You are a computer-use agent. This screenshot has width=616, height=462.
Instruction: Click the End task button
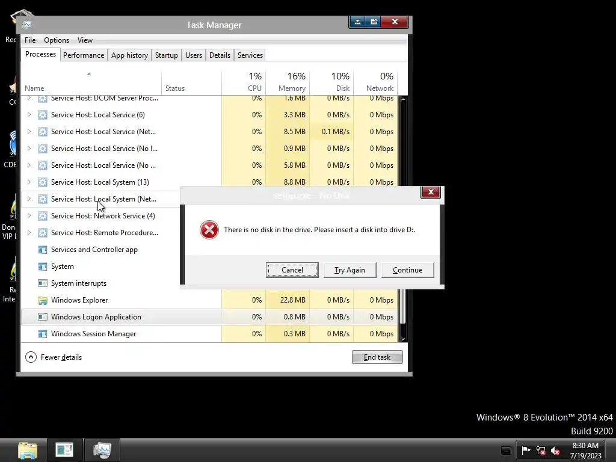[x=377, y=357]
